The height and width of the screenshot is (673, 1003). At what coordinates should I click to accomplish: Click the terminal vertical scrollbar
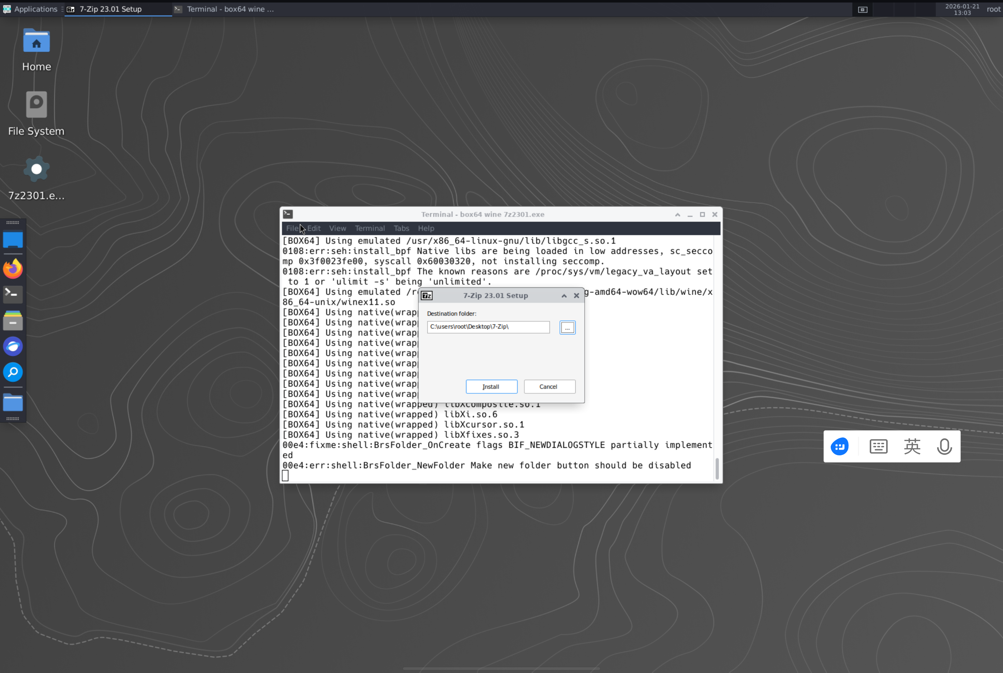coord(717,468)
